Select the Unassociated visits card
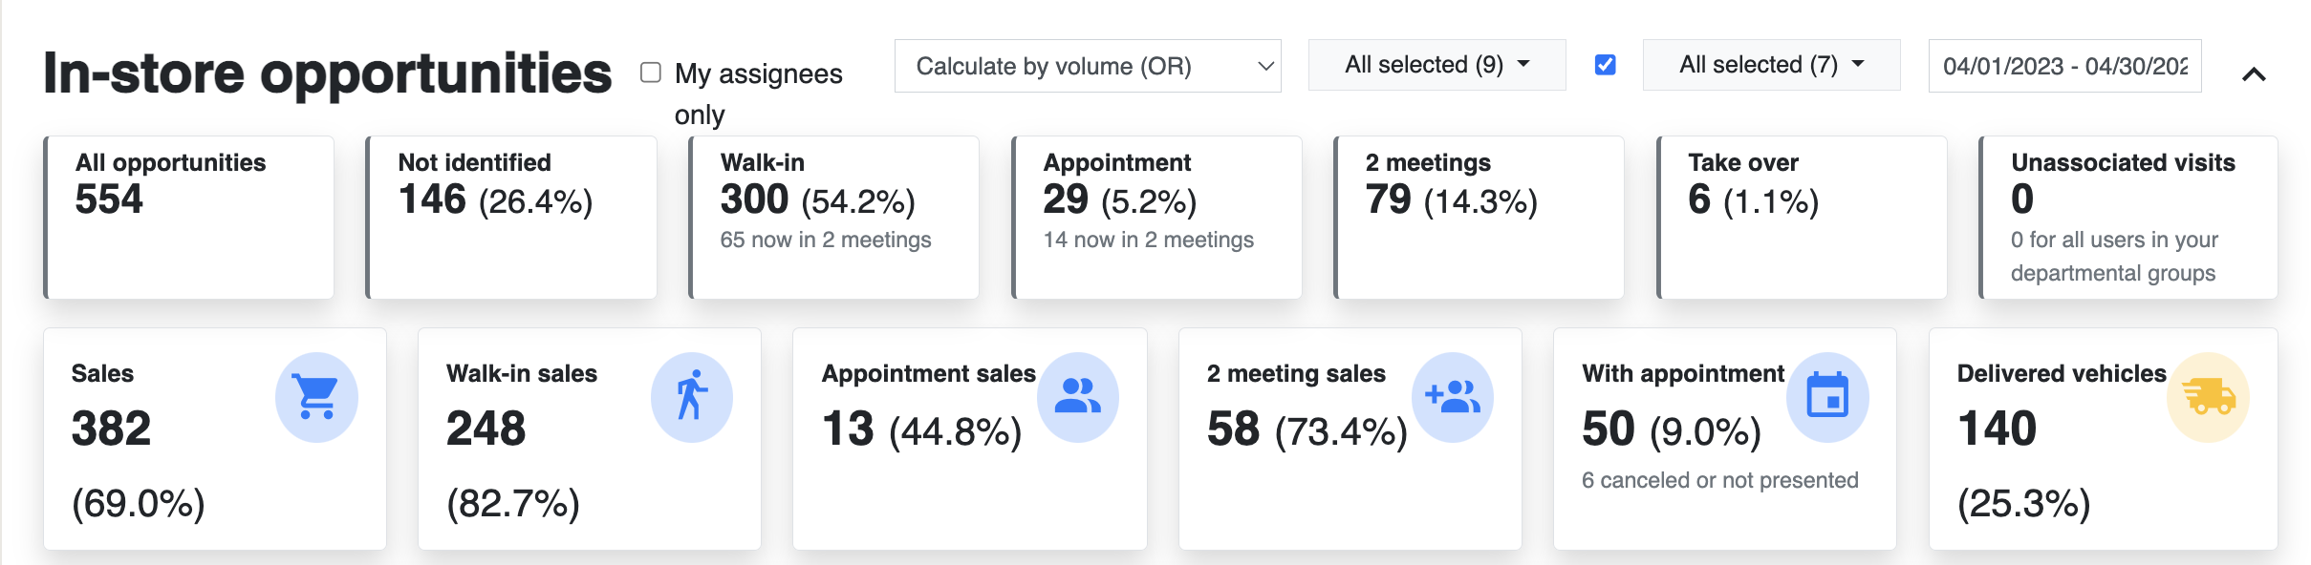The width and height of the screenshot is (2311, 565). click(x=2128, y=218)
